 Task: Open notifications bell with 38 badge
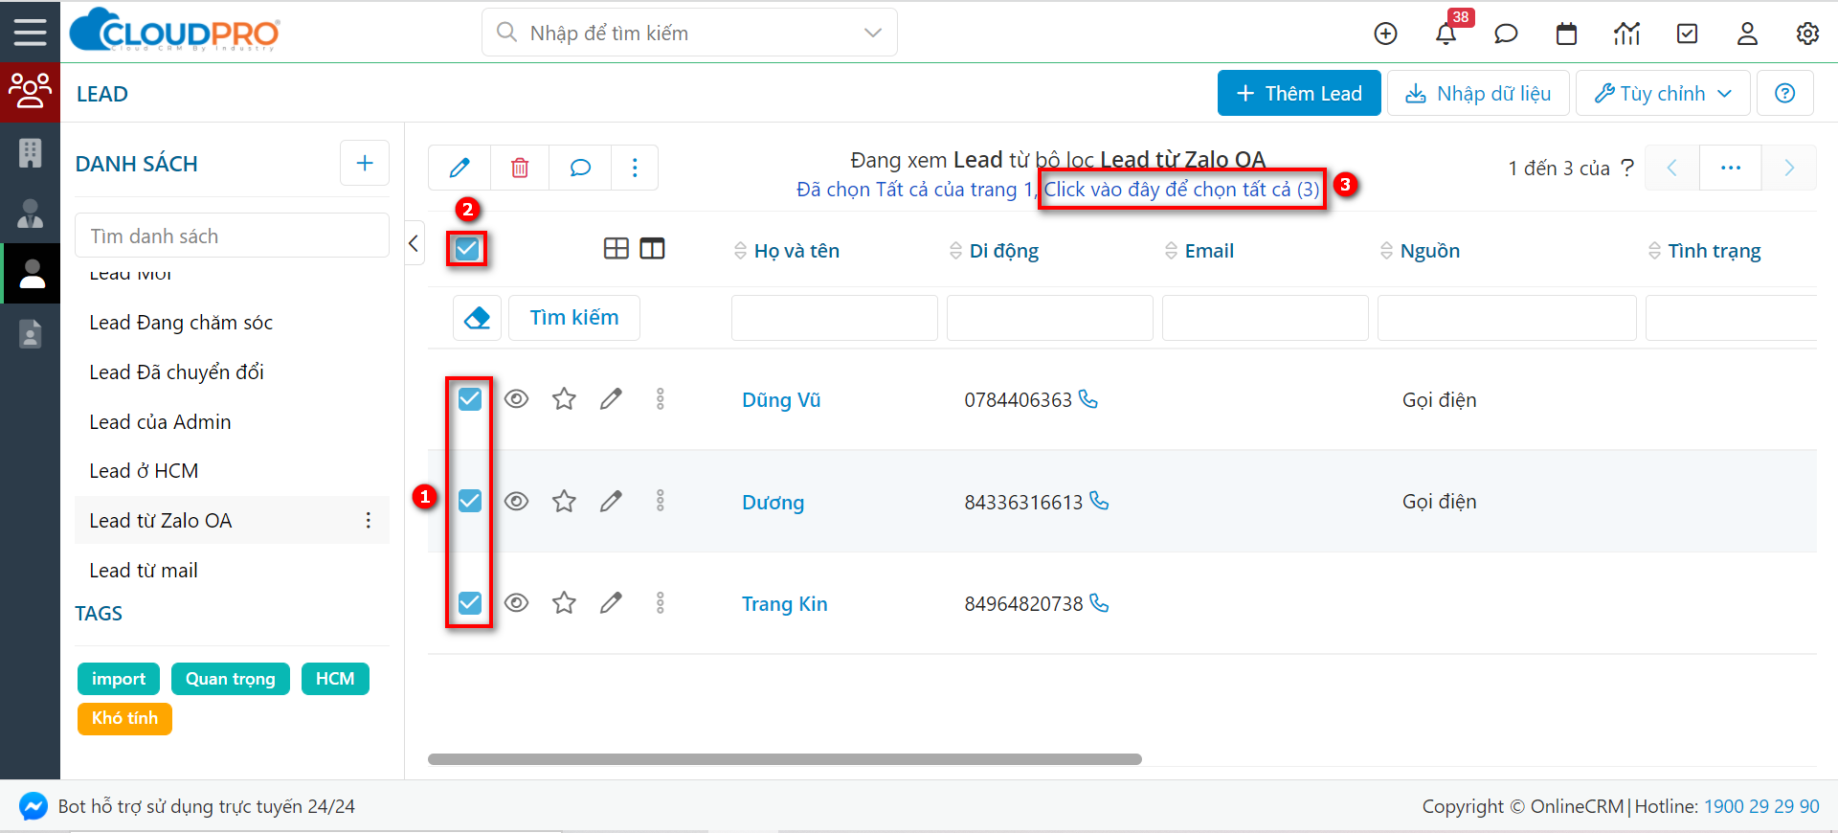point(1446,34)
